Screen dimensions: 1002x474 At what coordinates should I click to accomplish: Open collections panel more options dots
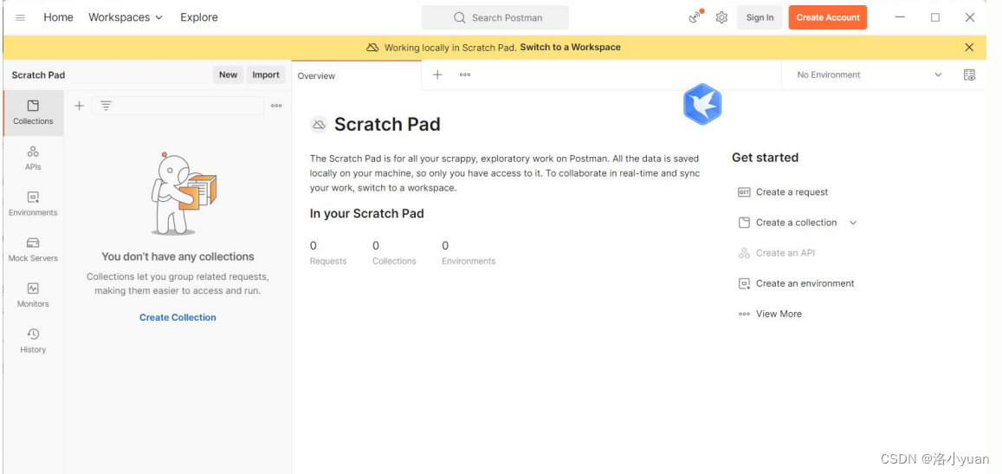[276, 107]
